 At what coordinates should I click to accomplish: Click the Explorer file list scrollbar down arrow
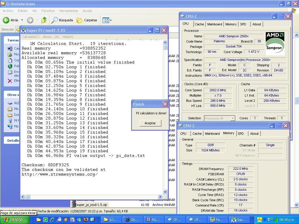tap(297, 205)
